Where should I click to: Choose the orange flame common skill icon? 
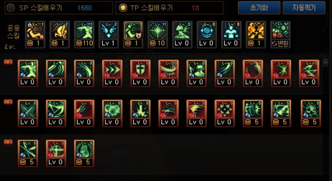256,34
